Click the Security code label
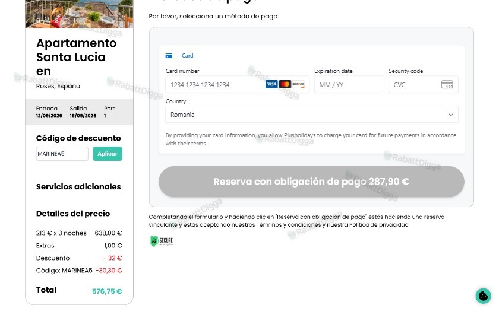 click(x=406, y=71)
